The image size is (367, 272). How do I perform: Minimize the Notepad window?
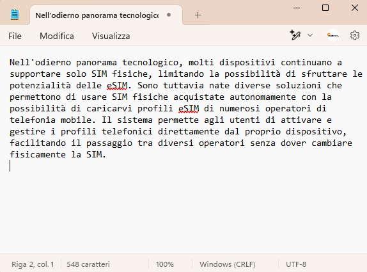click(297, 8)
